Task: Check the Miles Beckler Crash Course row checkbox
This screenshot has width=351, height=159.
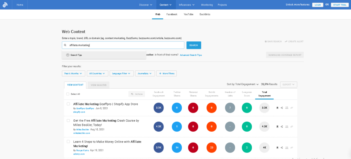Action: (68, 121)
